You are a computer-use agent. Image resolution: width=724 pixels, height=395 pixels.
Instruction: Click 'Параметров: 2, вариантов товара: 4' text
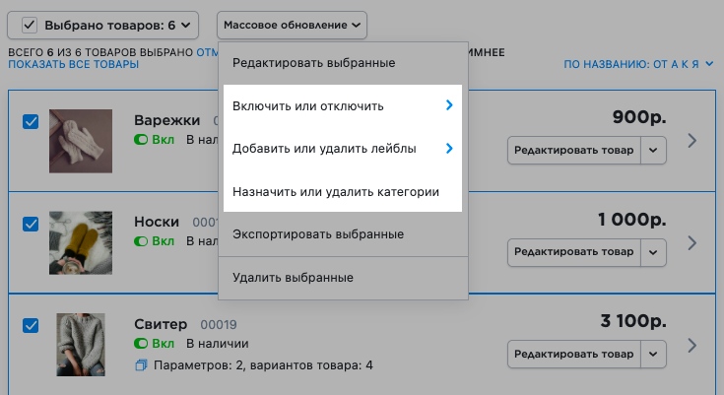(x=263, y=365)
